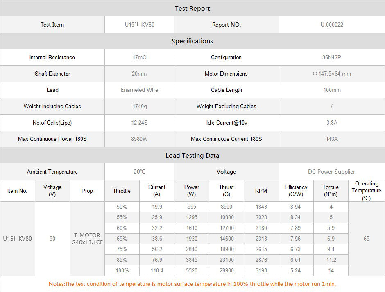Click the Report NO. label
This screenshot has width=385, height=292.
226,25
